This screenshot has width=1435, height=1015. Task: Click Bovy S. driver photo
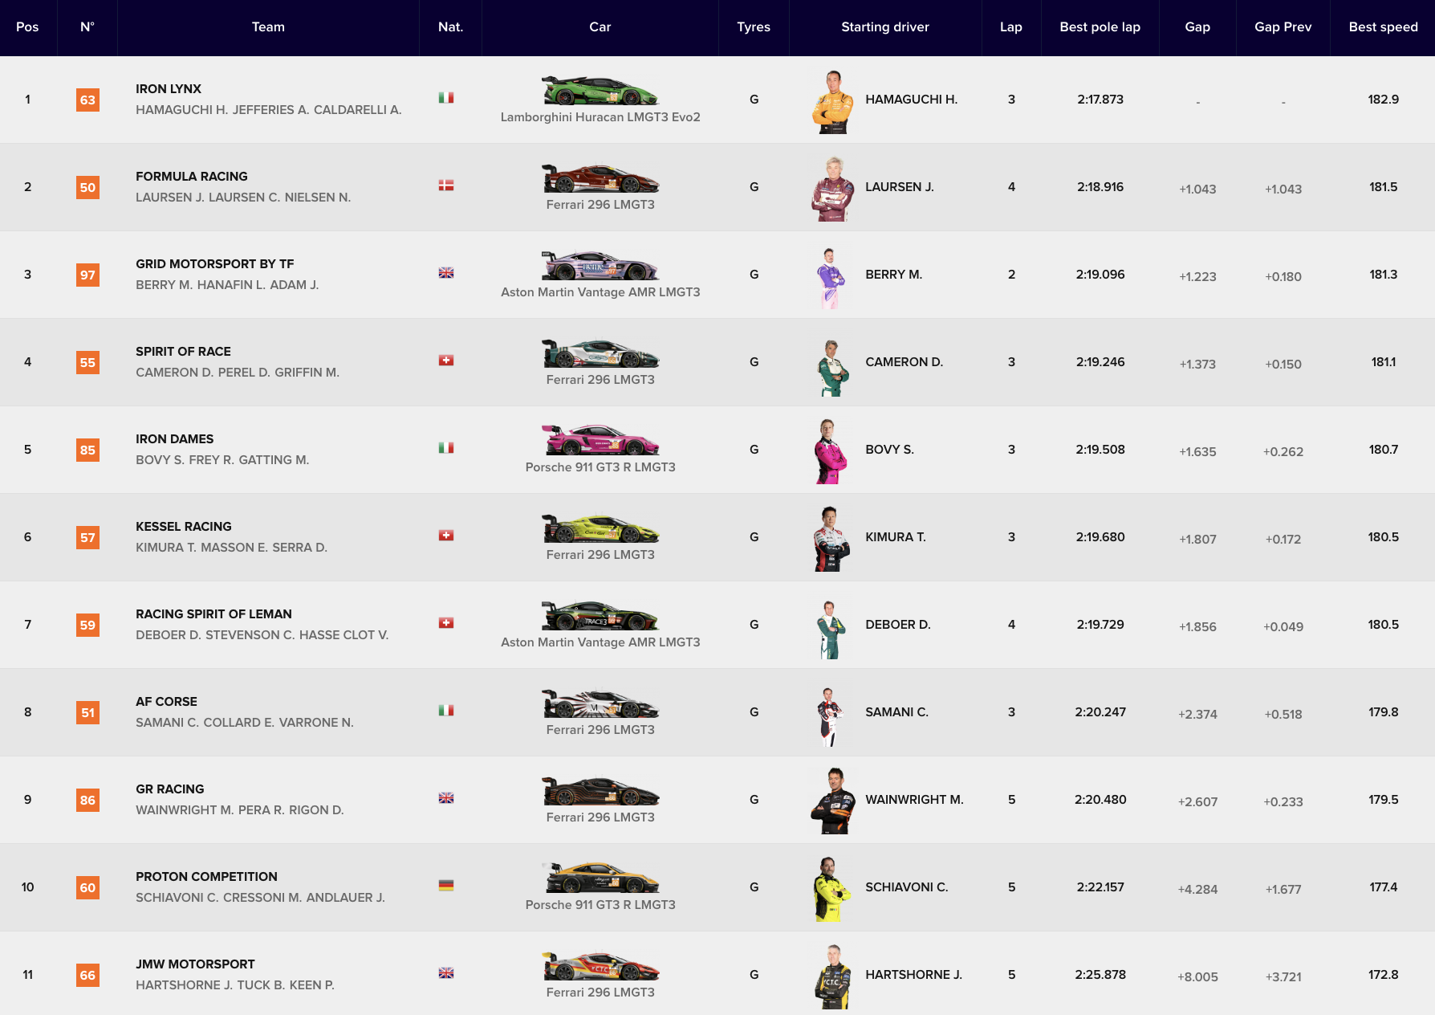coord(832,452)
